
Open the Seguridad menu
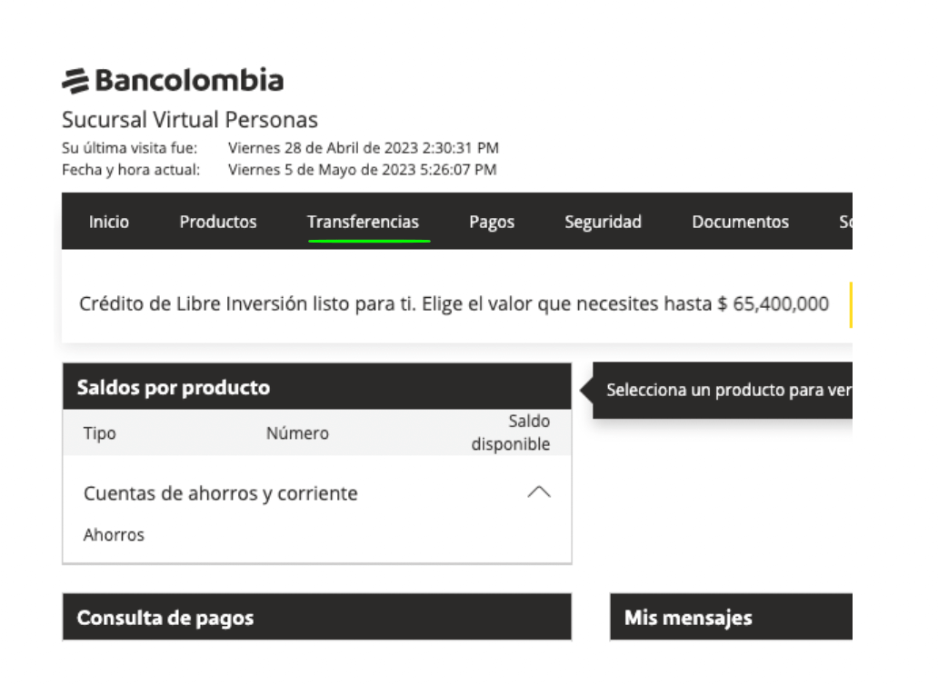click(x=603, y=220)
